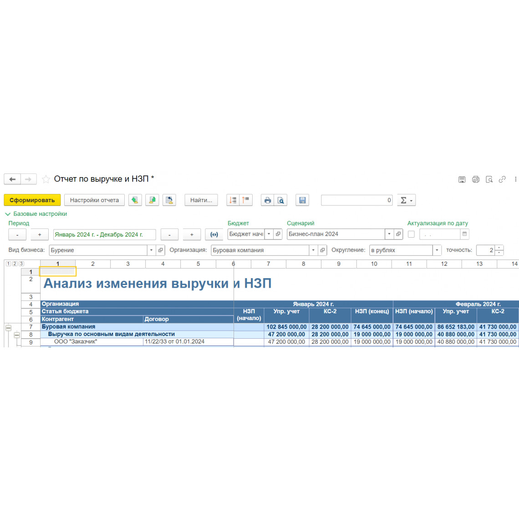Click the save icon in the top-right header
Screen dimensions: 519x519
point(462,179)
